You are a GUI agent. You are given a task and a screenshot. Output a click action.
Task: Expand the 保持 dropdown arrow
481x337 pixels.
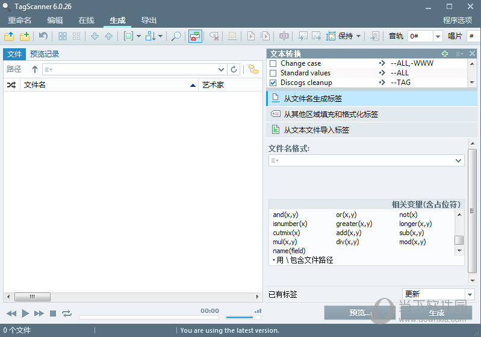pos(359,36)
